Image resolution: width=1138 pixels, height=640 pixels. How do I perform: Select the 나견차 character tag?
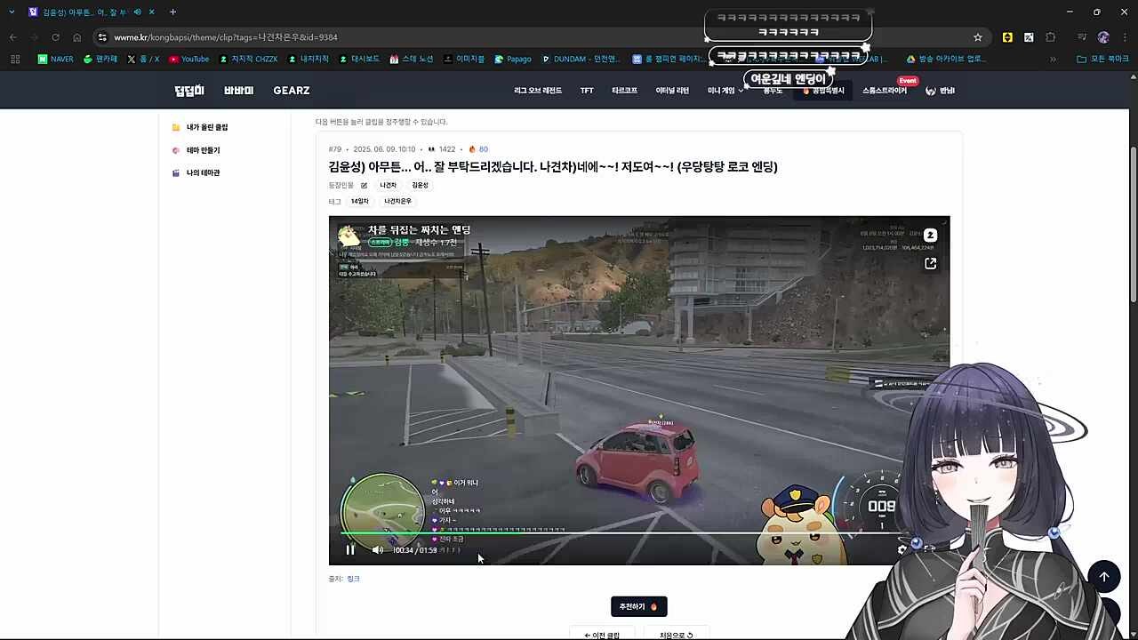tap(388, 185)
